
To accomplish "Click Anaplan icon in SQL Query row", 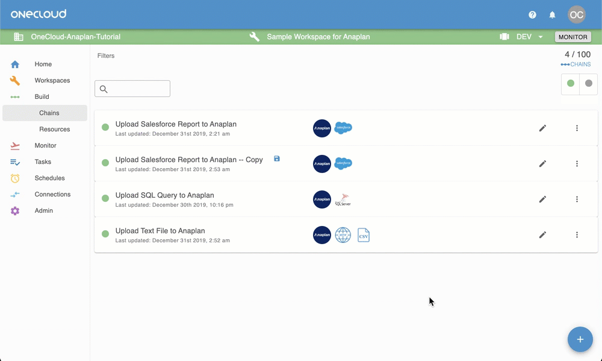I will pyautogui.click(x=321, y=199).
